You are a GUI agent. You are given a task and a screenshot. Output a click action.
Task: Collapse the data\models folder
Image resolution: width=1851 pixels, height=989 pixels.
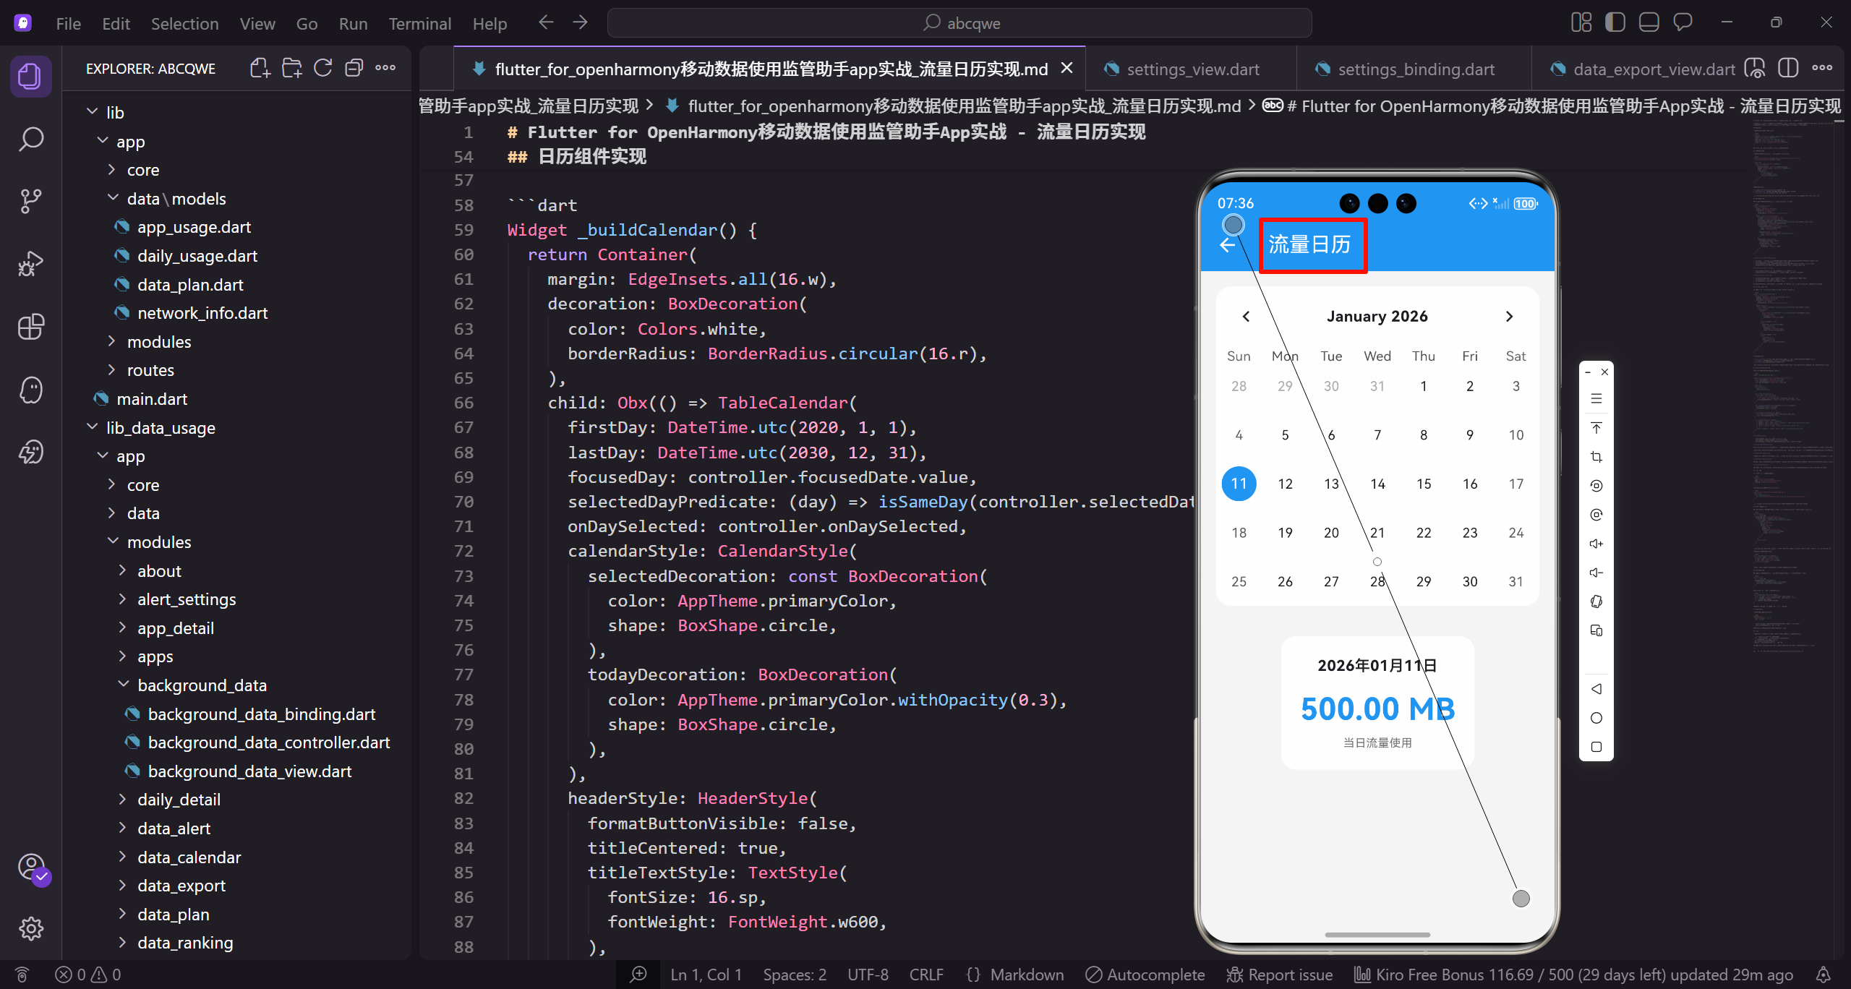click(112, 198)
